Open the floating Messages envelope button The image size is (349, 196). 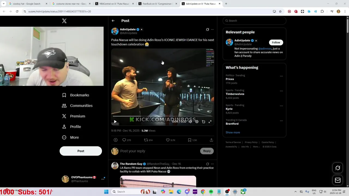point(338,180)
